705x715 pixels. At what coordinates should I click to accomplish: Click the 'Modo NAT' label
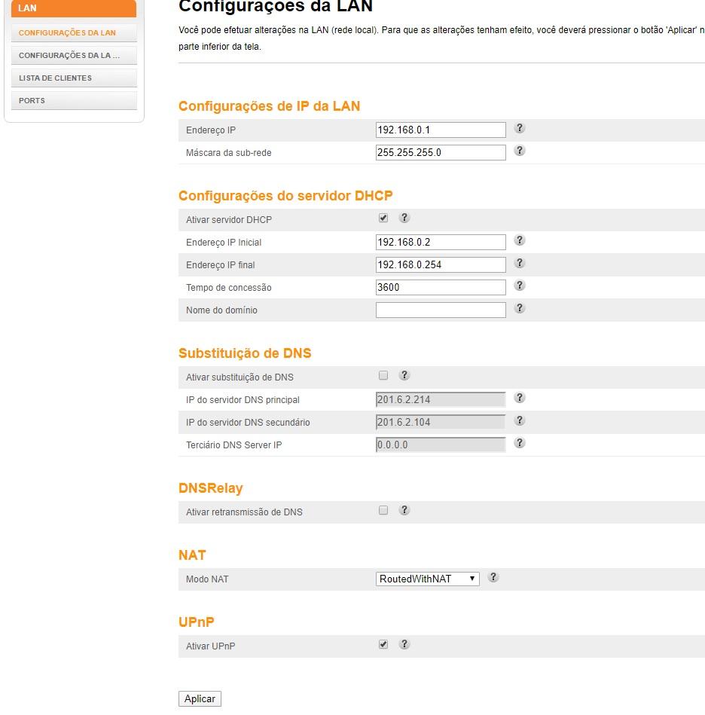pos(207,579)
